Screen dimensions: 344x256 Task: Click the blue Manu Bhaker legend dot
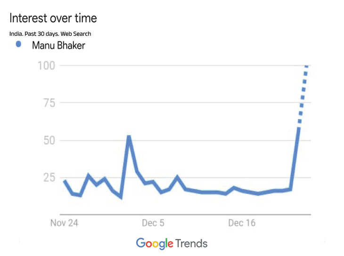(x=18, y=45)
